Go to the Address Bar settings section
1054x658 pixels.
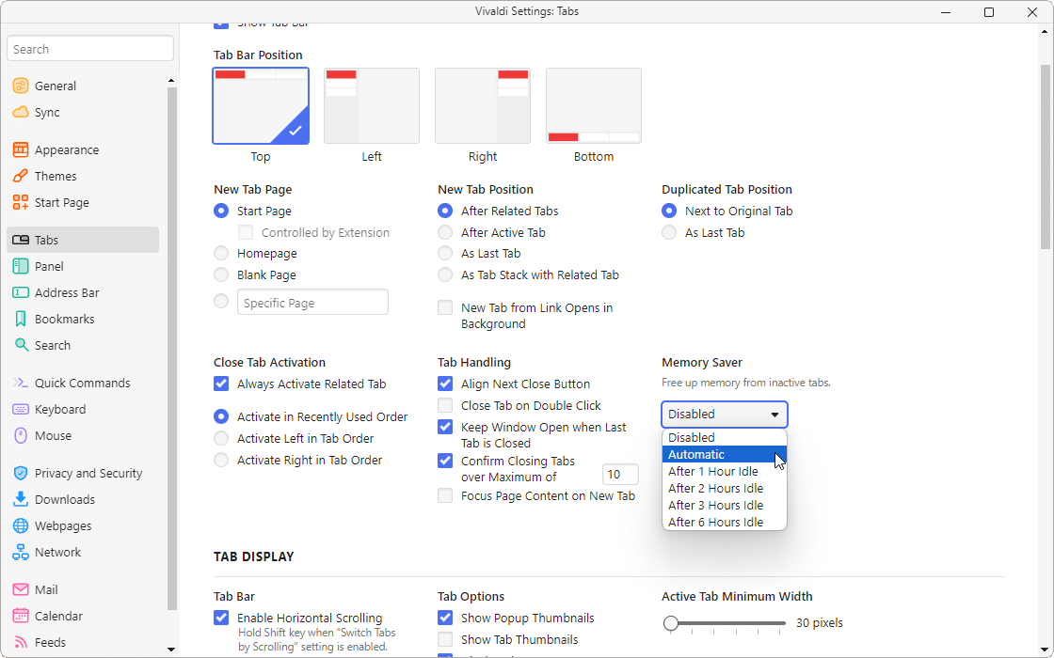pyautogui.click(x=66, y=292)
